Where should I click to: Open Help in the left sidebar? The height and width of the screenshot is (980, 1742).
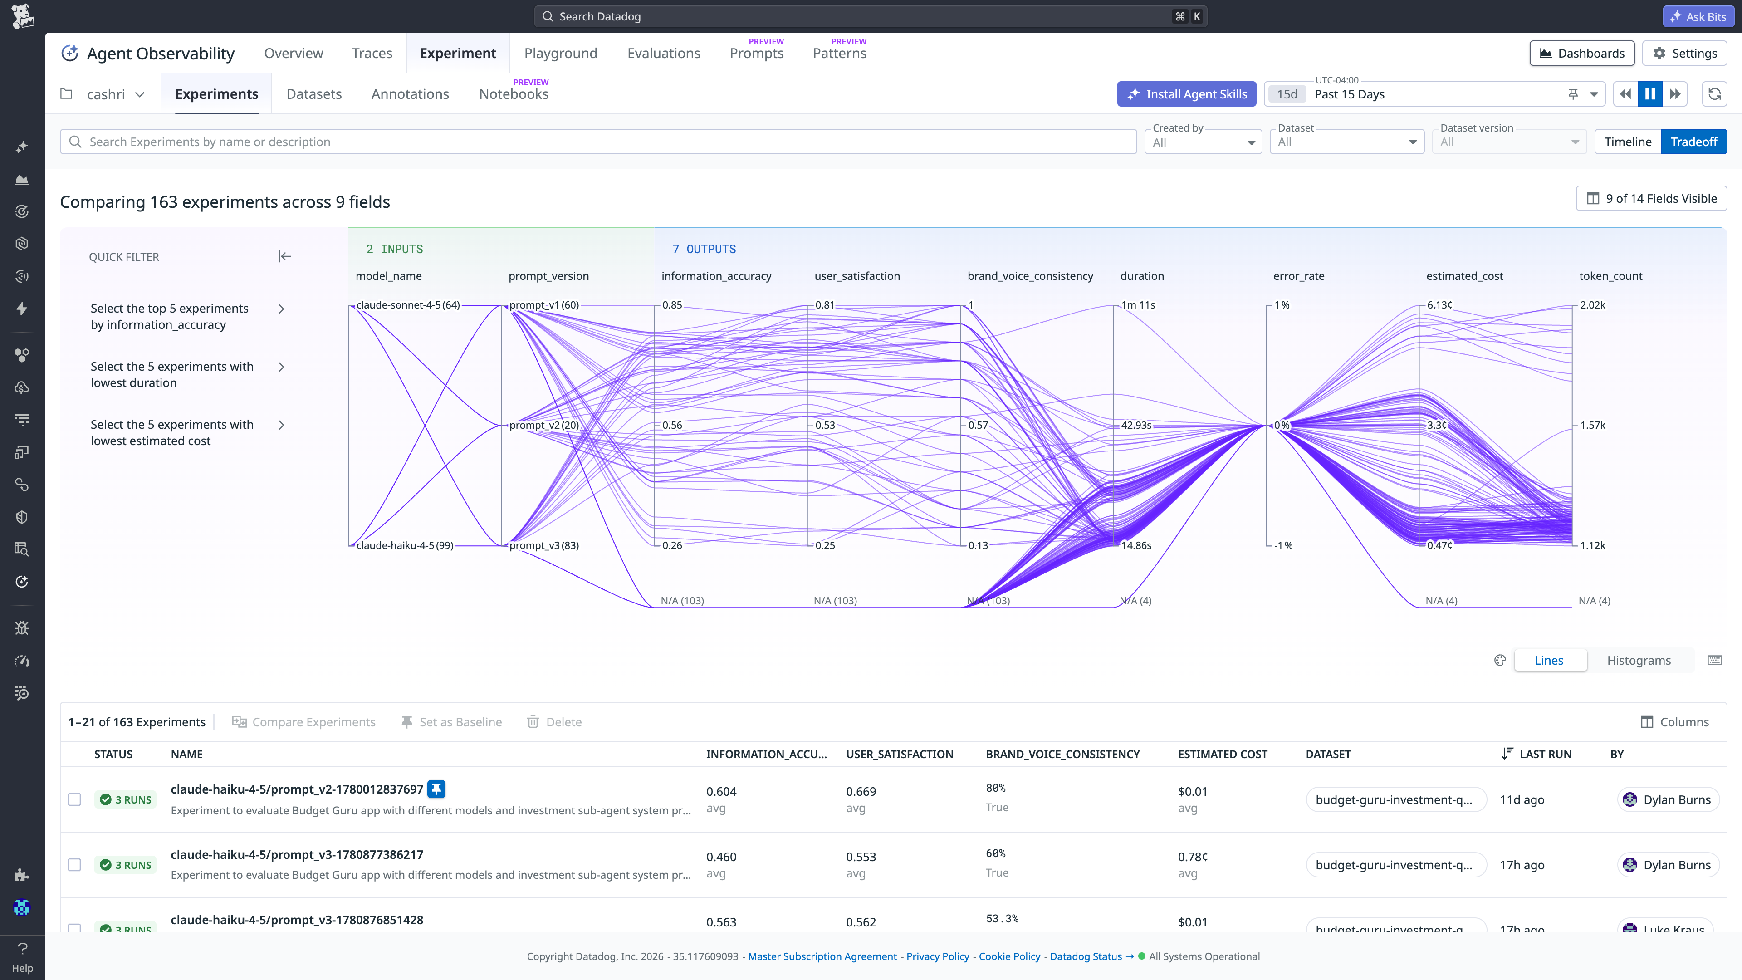tap(22, 957)
